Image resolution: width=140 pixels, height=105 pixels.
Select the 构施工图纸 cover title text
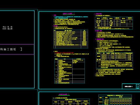click(8, 49)
